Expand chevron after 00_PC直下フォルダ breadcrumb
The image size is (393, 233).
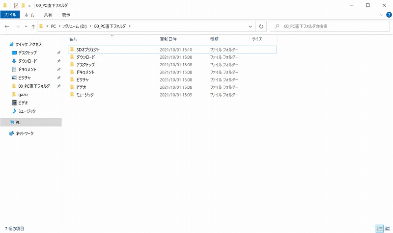[130, 26]
